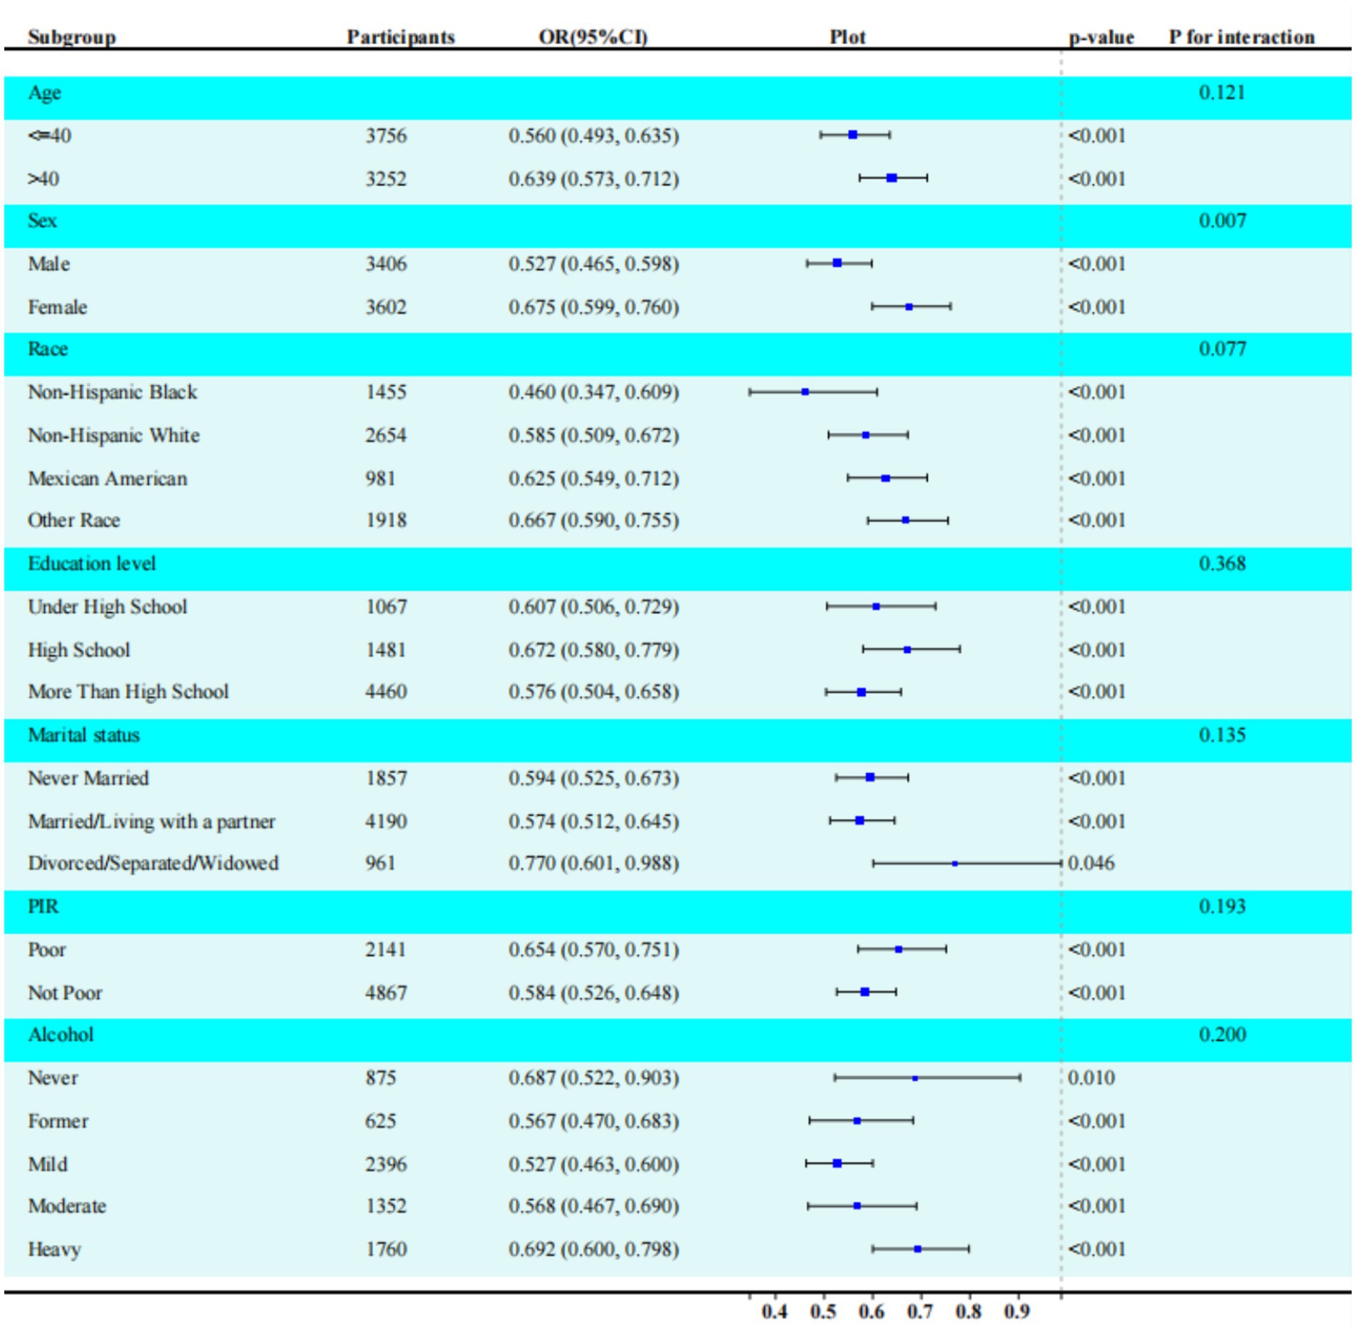This screenshot has width=1356, height=1332.
Task: Click the Marital status section heading
Action: pyautogui.click(x=83, y=735)
